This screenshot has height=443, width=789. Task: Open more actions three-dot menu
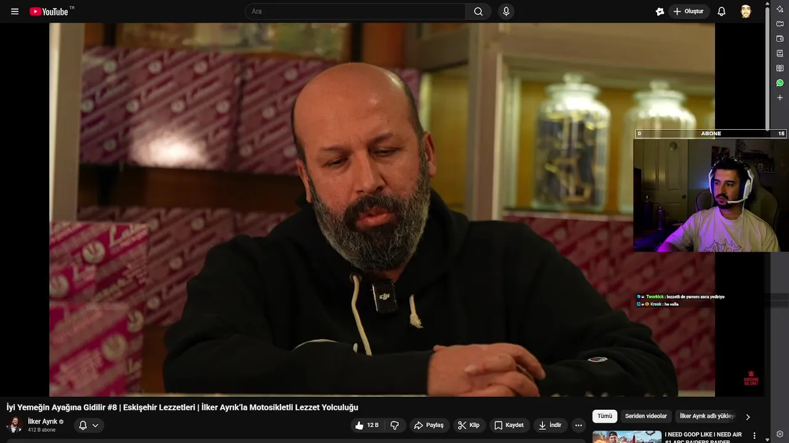coord(578,425)
